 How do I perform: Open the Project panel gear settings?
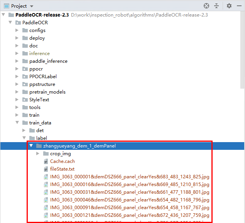click(x=229, y=6)
